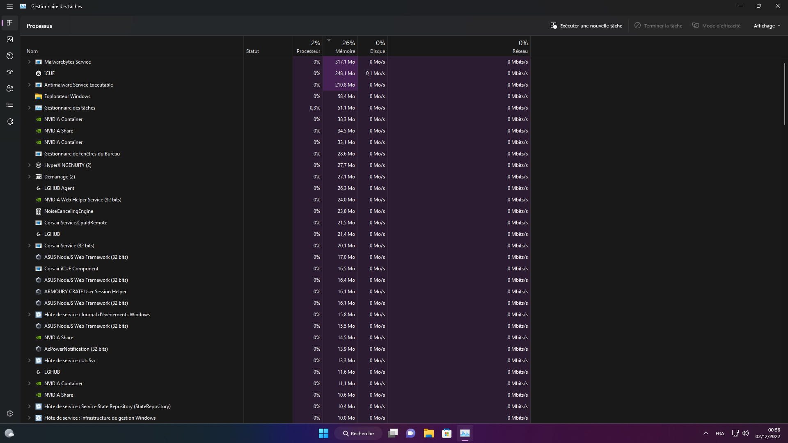Viewport: 788px width, 443px height.
Task: Click the iCUE process icon
Action: point(39,73)
